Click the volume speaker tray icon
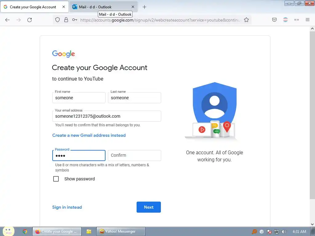Screen dimensions: 315x236 (284, 232)
